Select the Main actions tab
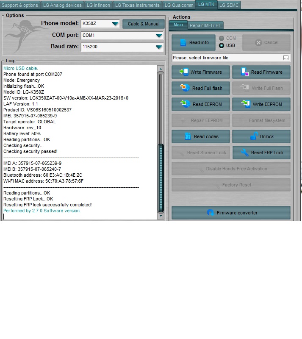The image size is (302, 339). pos(178,25)
